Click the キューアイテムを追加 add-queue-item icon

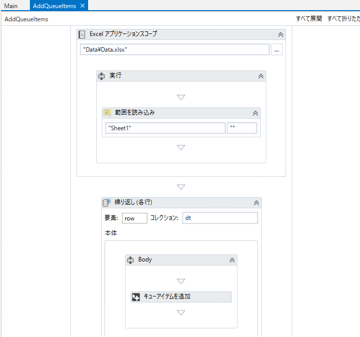pyautogui.click(x=136, y=297)
